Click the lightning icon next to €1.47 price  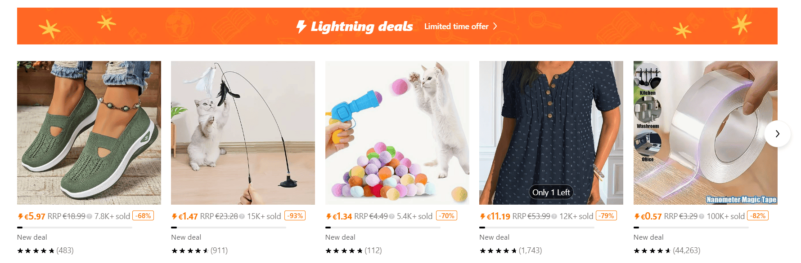[x=174, y=216]
